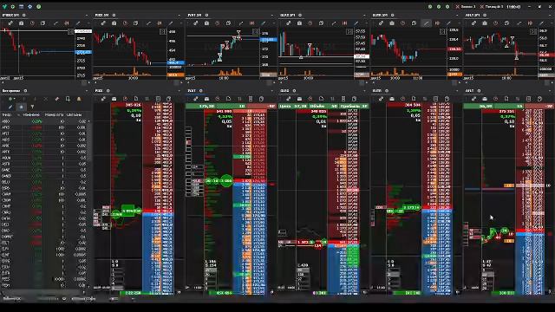The height and width of the screenshot is (312, 555).
Task: Open settings gear beside the watchlist title
Action: pos(25,91)
